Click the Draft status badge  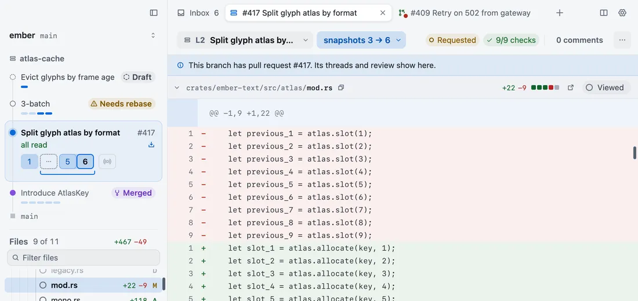point(138,77)
